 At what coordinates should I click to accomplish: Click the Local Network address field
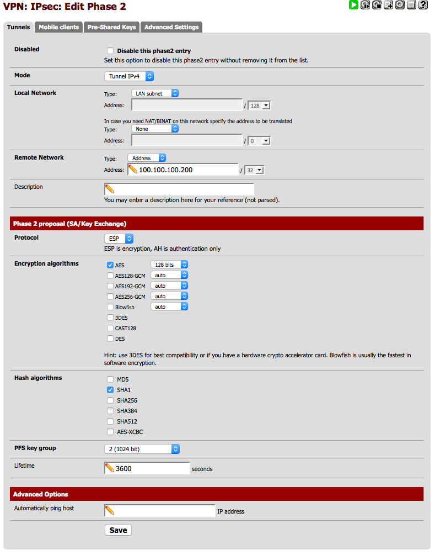187,105
